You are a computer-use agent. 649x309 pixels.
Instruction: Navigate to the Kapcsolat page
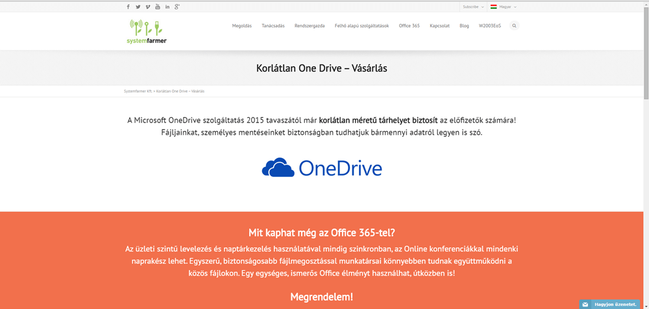click(x=439, y=26)
